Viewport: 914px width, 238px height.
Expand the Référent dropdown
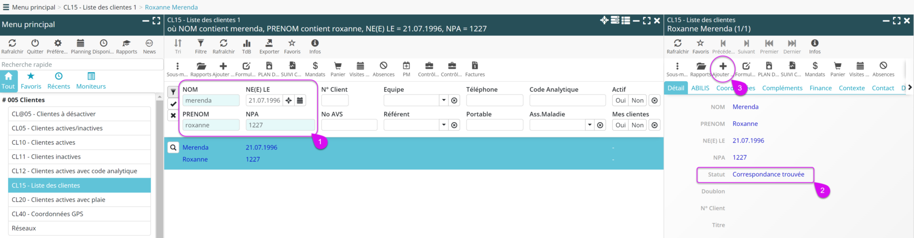(x=444, y=125)
